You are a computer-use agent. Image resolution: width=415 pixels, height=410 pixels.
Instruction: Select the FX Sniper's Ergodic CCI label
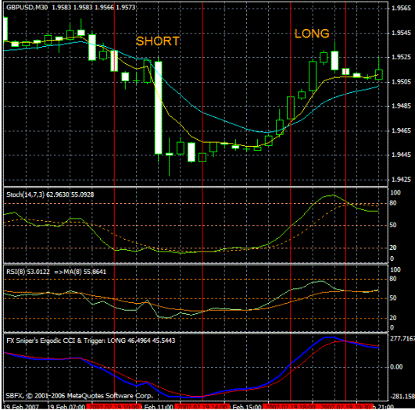click(x=91, y=340)
